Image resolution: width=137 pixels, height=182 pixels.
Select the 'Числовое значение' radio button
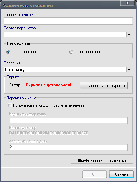8,52
